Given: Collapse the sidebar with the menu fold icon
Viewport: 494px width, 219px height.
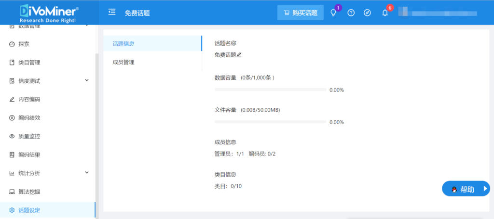Looking at the screenshot, I should point(112,12).
